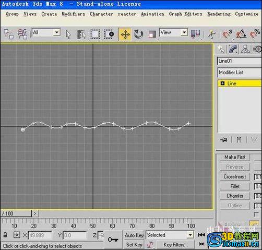Click the Use Pivot Point Center icon
Screen dimensions: 262x250
click(x=196, y=34)
